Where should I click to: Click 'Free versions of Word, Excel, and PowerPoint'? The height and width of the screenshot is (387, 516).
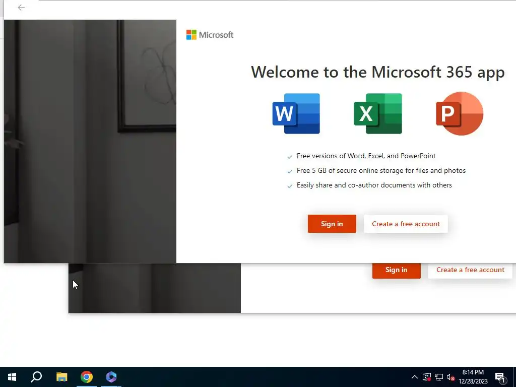(x=366, y=156)
